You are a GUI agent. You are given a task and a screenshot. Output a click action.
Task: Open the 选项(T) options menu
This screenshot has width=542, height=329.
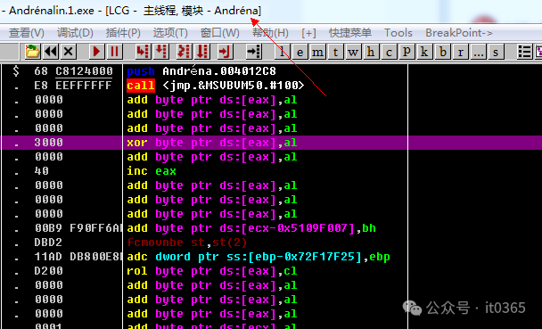(x=170, y=33)
